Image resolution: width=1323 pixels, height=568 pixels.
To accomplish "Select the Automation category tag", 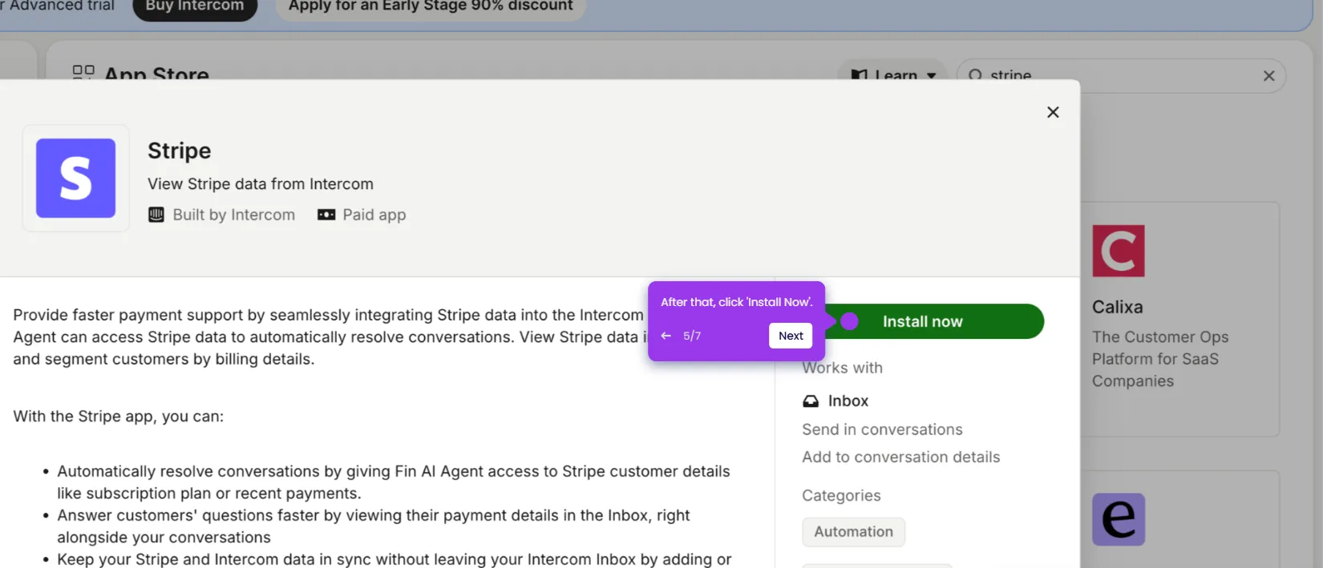I will (x=853, y=532).
